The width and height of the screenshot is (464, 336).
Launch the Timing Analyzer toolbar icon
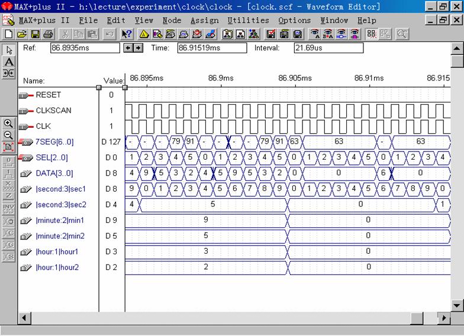198,34
